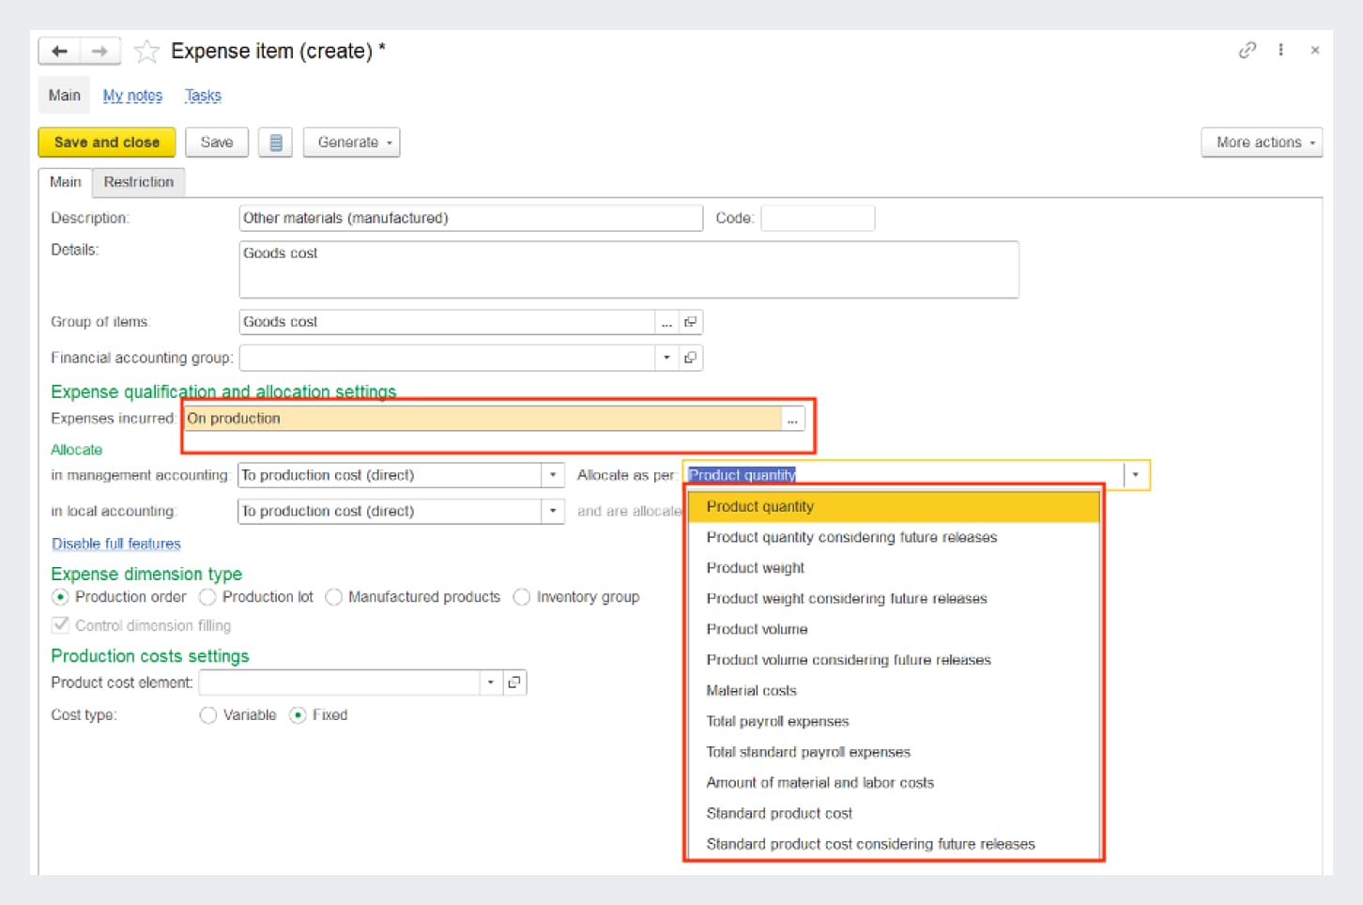Open the Generate dropdown button

pyautogui.click(x=352, y=143)
